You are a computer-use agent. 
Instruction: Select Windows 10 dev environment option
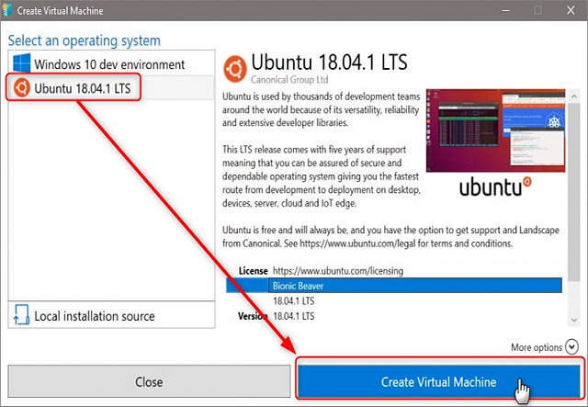pos(111,63)
